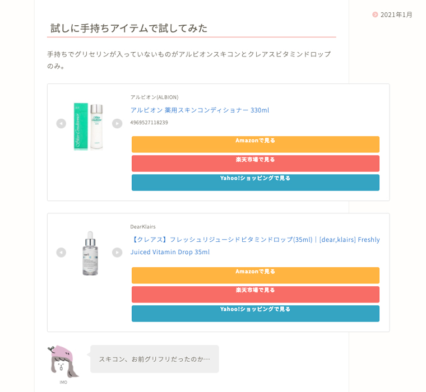Click the IMO caption under the avatar
Screen dimensions: 426x392
[x=63, y=382]
